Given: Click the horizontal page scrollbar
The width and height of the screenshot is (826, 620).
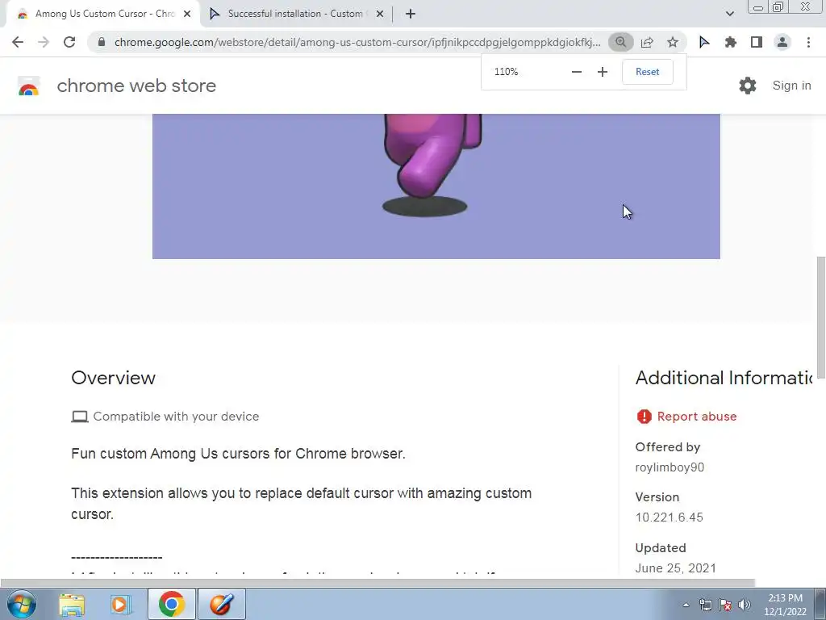Looking at the screenshot, I should pos(378,583).
